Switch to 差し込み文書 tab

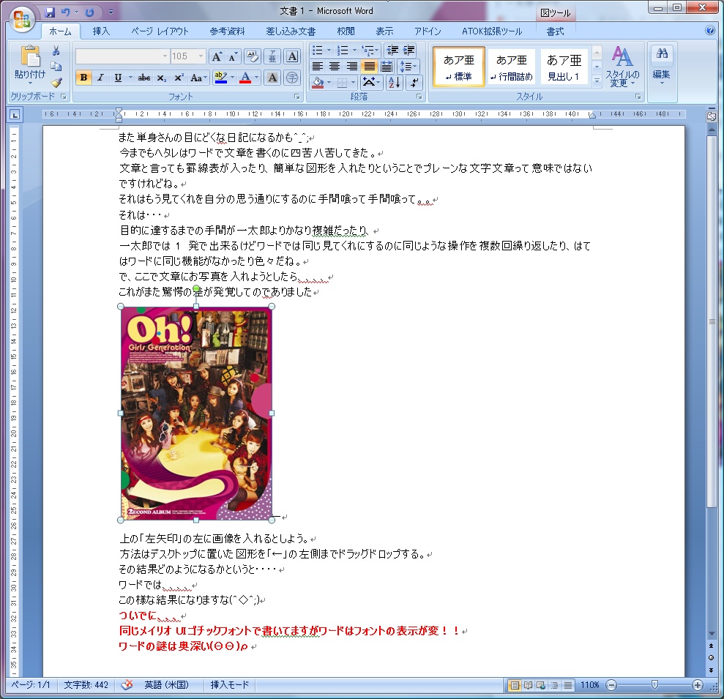(291, 31)
